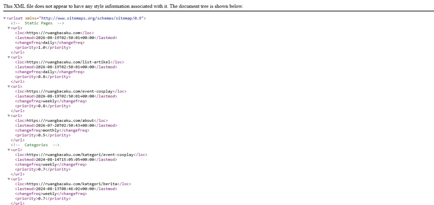Click the changefreq 'monthly' line
434x205 pixels.
pos(52,131)
